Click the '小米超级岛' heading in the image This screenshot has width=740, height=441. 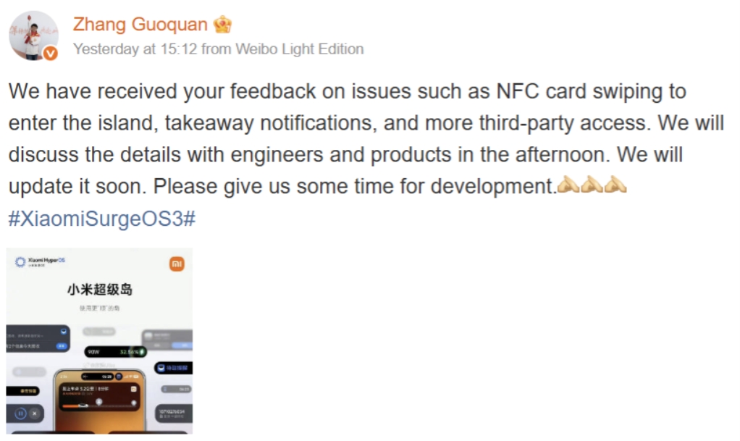pyautogui.click(x=100, y=290)
